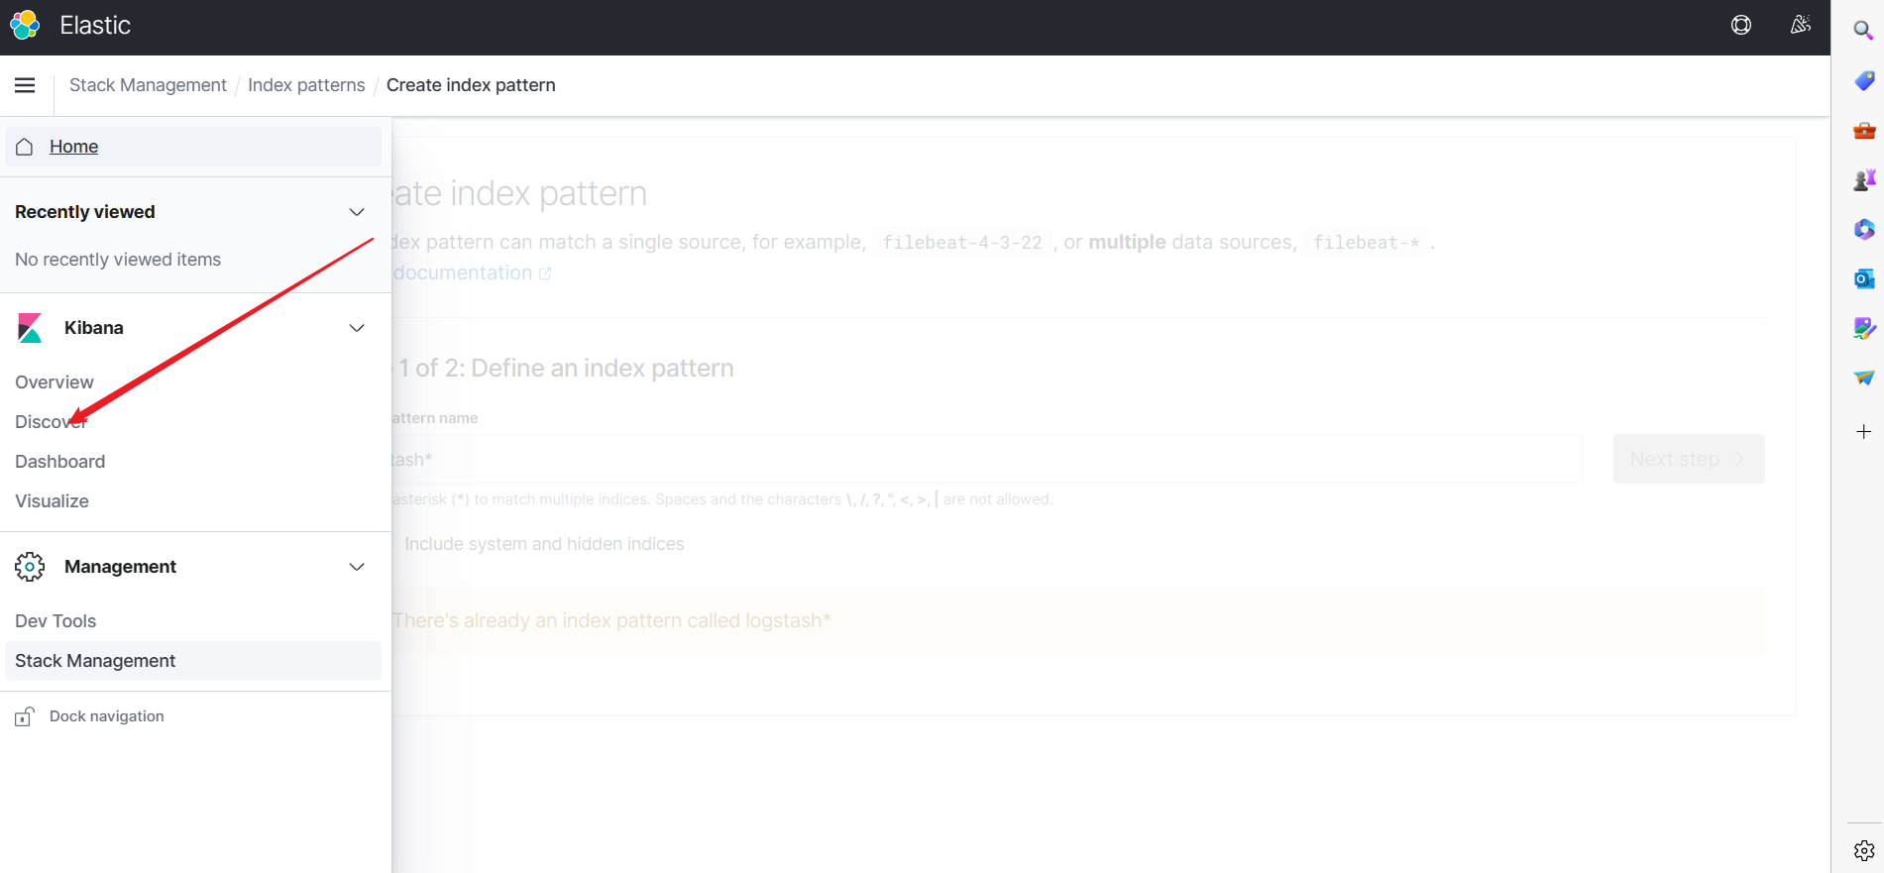Open the help lifebuoy icon
This screenshot has width=1884, height=873.
[1741, 26]
